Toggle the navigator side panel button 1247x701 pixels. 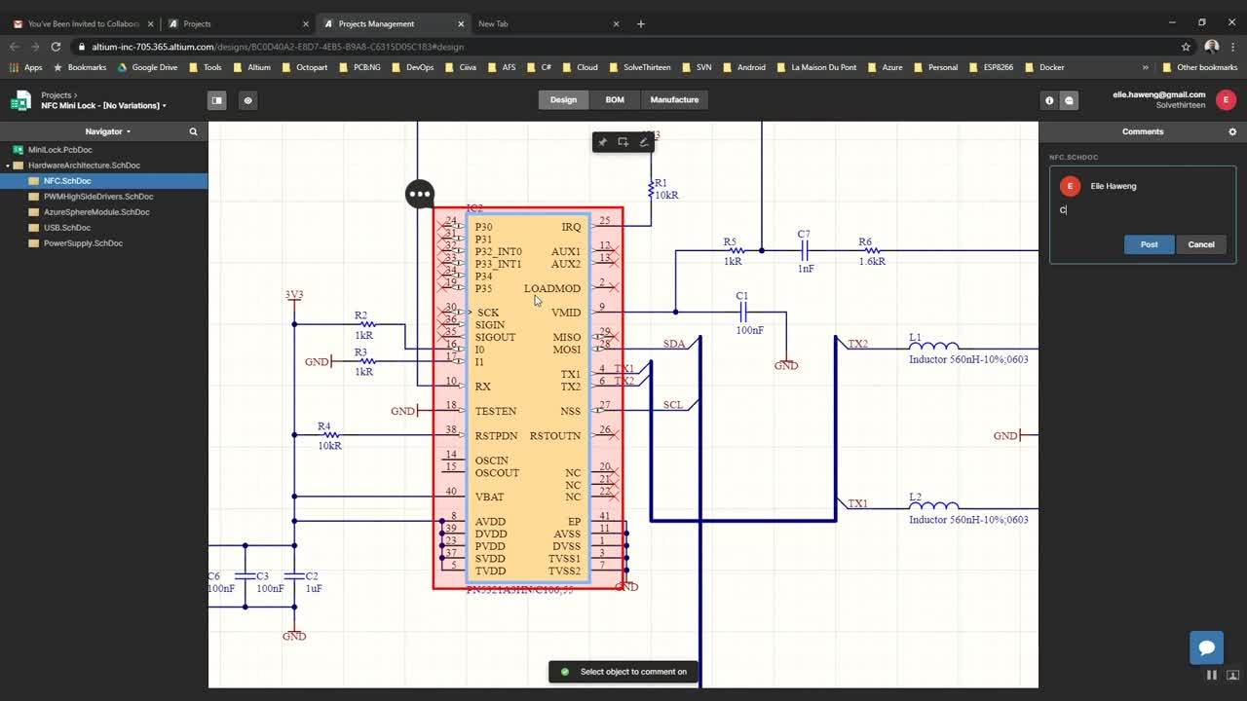pos(217,100)
